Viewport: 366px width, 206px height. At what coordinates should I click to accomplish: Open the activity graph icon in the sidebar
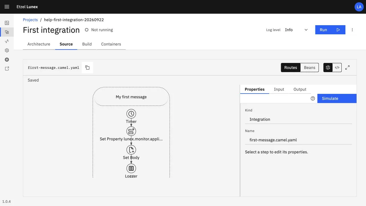(7, 41)
